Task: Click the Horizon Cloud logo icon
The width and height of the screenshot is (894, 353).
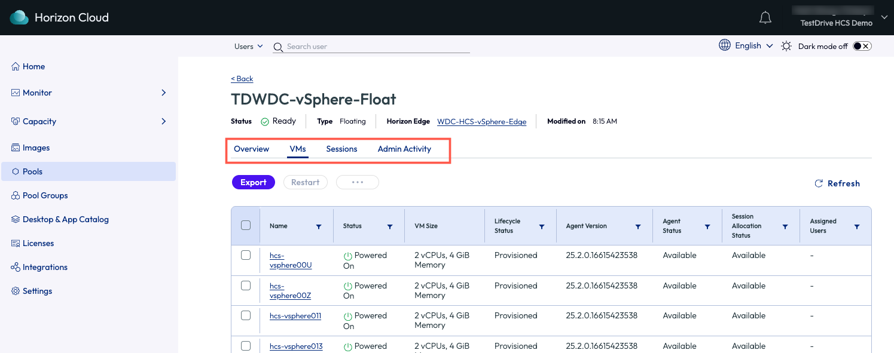Action: 19,17
